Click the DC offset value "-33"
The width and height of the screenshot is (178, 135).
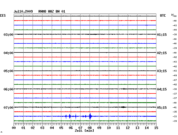175,116
